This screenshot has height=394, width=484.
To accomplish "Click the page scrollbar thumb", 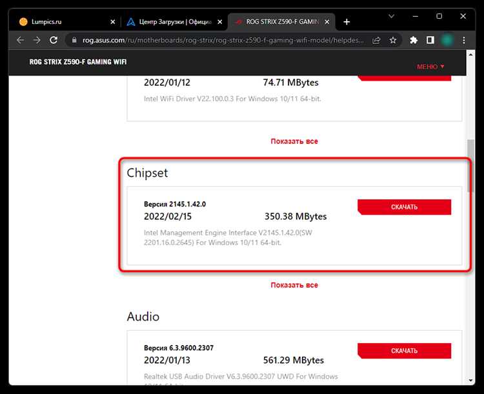I will [470, 166].
